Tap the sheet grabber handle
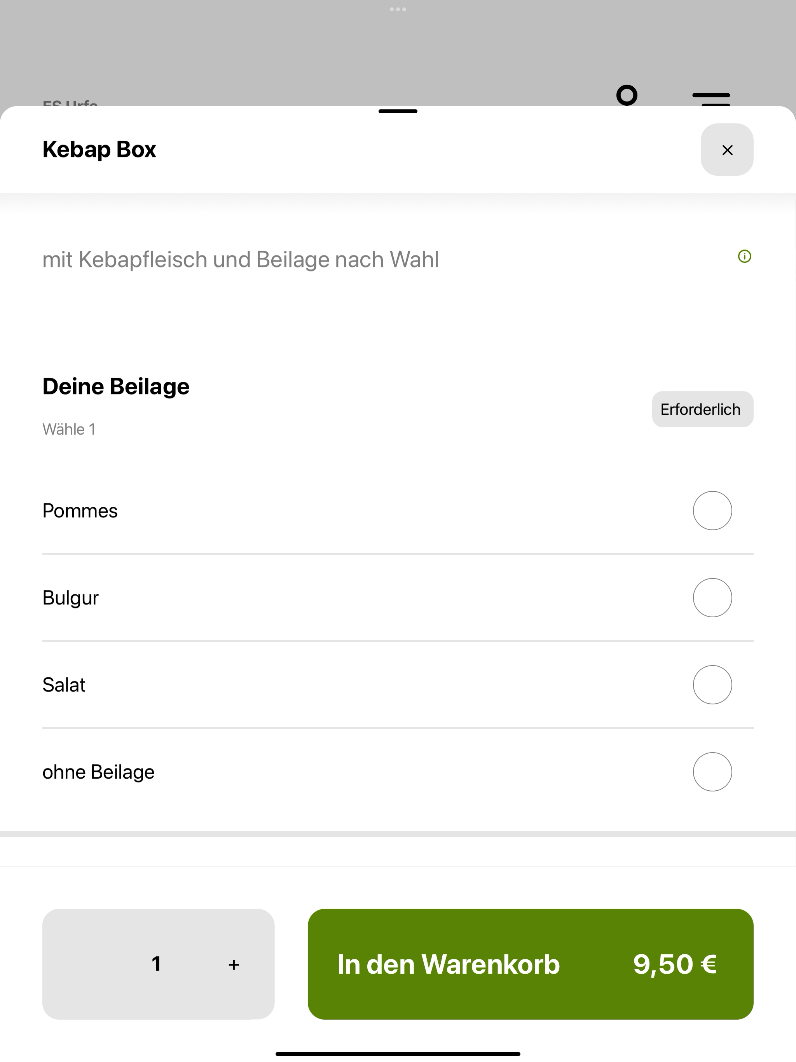This screenshot has height=1062, width=796. click(398, 112)
